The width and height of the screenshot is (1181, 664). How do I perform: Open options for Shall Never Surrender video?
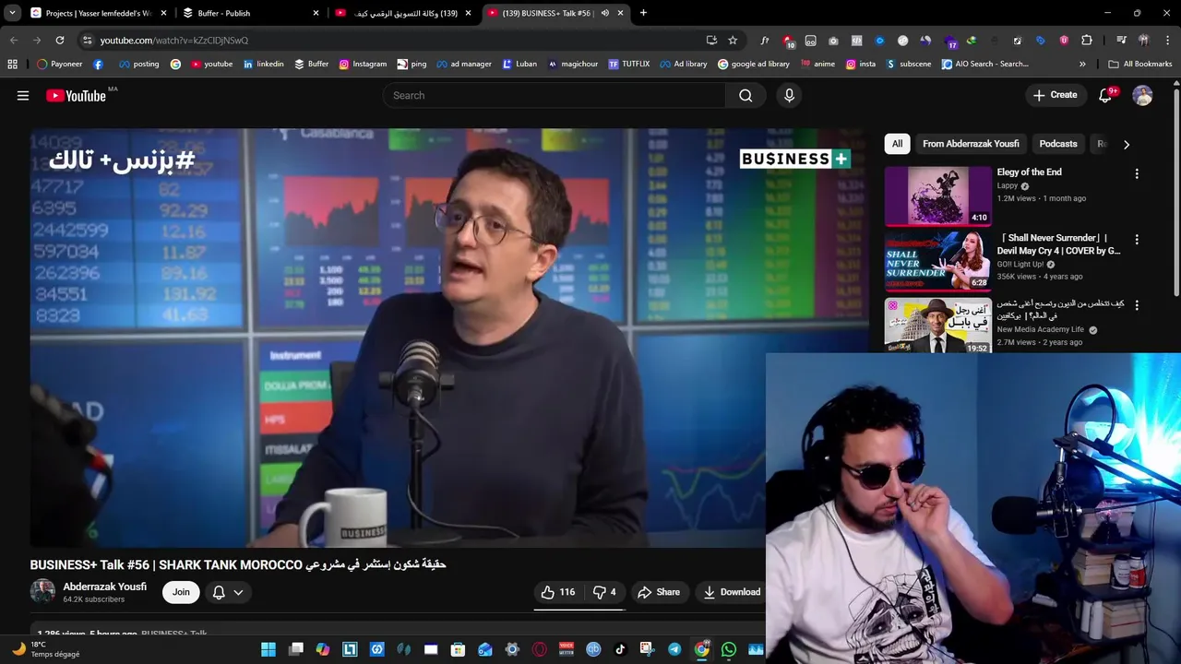[x=1137, y=240]
